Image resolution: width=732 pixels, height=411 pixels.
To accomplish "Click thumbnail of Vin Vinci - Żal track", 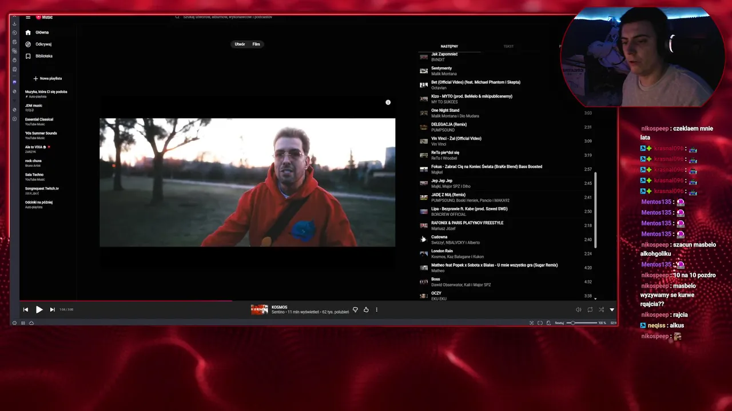I will [424, 141].
